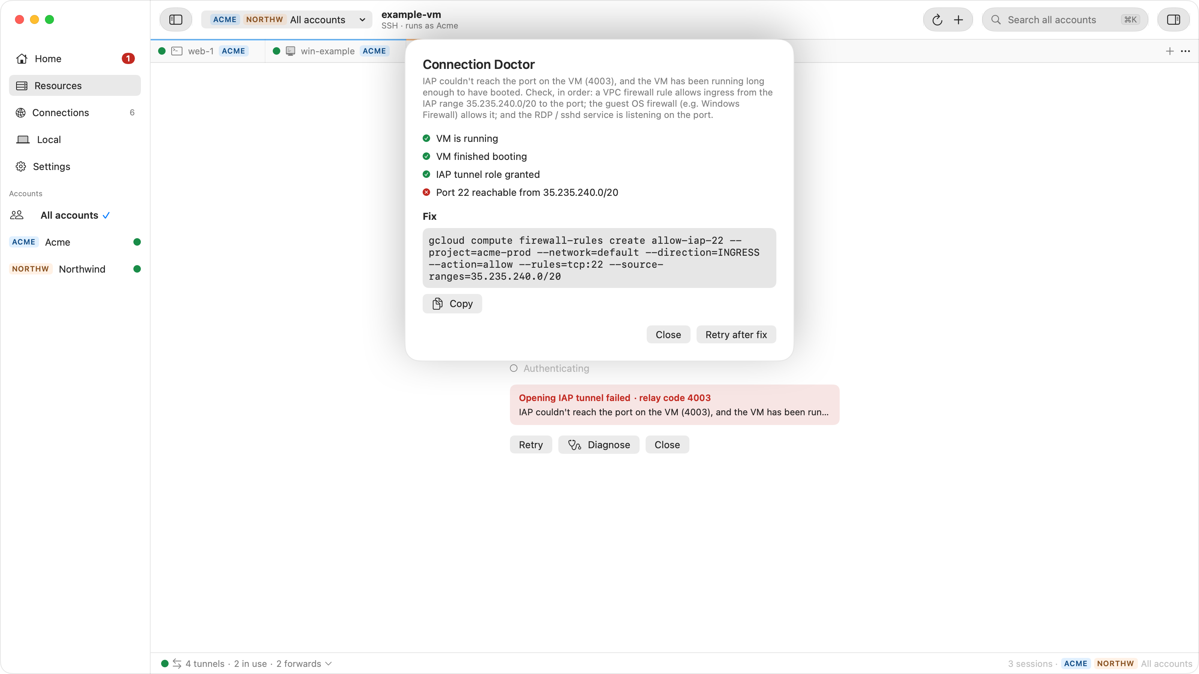Click the green IAP tunnel role check icon
Screen dimensions: 1199x674
[x=426, y=174]
